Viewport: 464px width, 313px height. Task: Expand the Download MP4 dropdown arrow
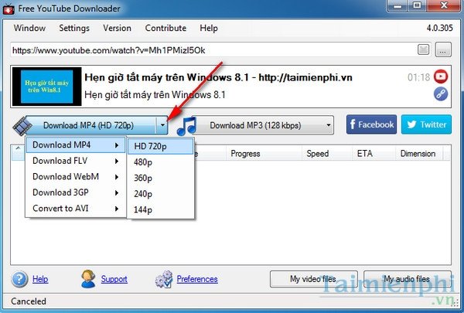[x=162, y=125]
